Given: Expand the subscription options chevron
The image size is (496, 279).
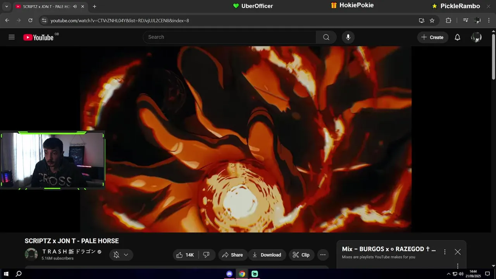Looking at the screenshot, I should pyautogui.click(x=126, y=255).
